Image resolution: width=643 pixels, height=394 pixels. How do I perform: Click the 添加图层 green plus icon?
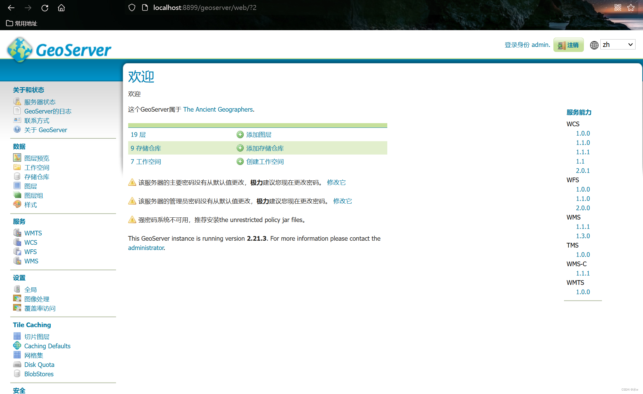click(240, 134)
